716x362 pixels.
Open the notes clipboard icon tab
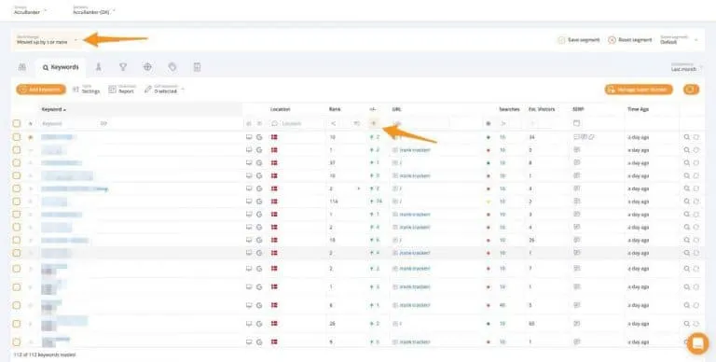[197, 67]
